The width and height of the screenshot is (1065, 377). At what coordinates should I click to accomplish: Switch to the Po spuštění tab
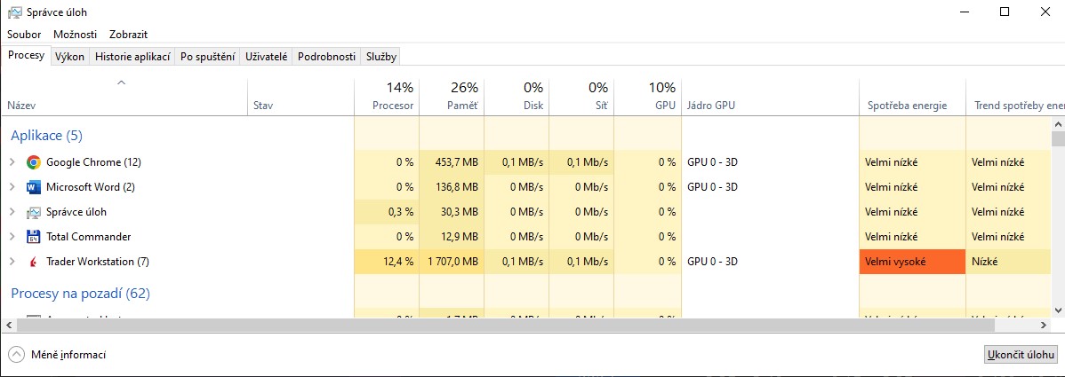click(207, 57)
